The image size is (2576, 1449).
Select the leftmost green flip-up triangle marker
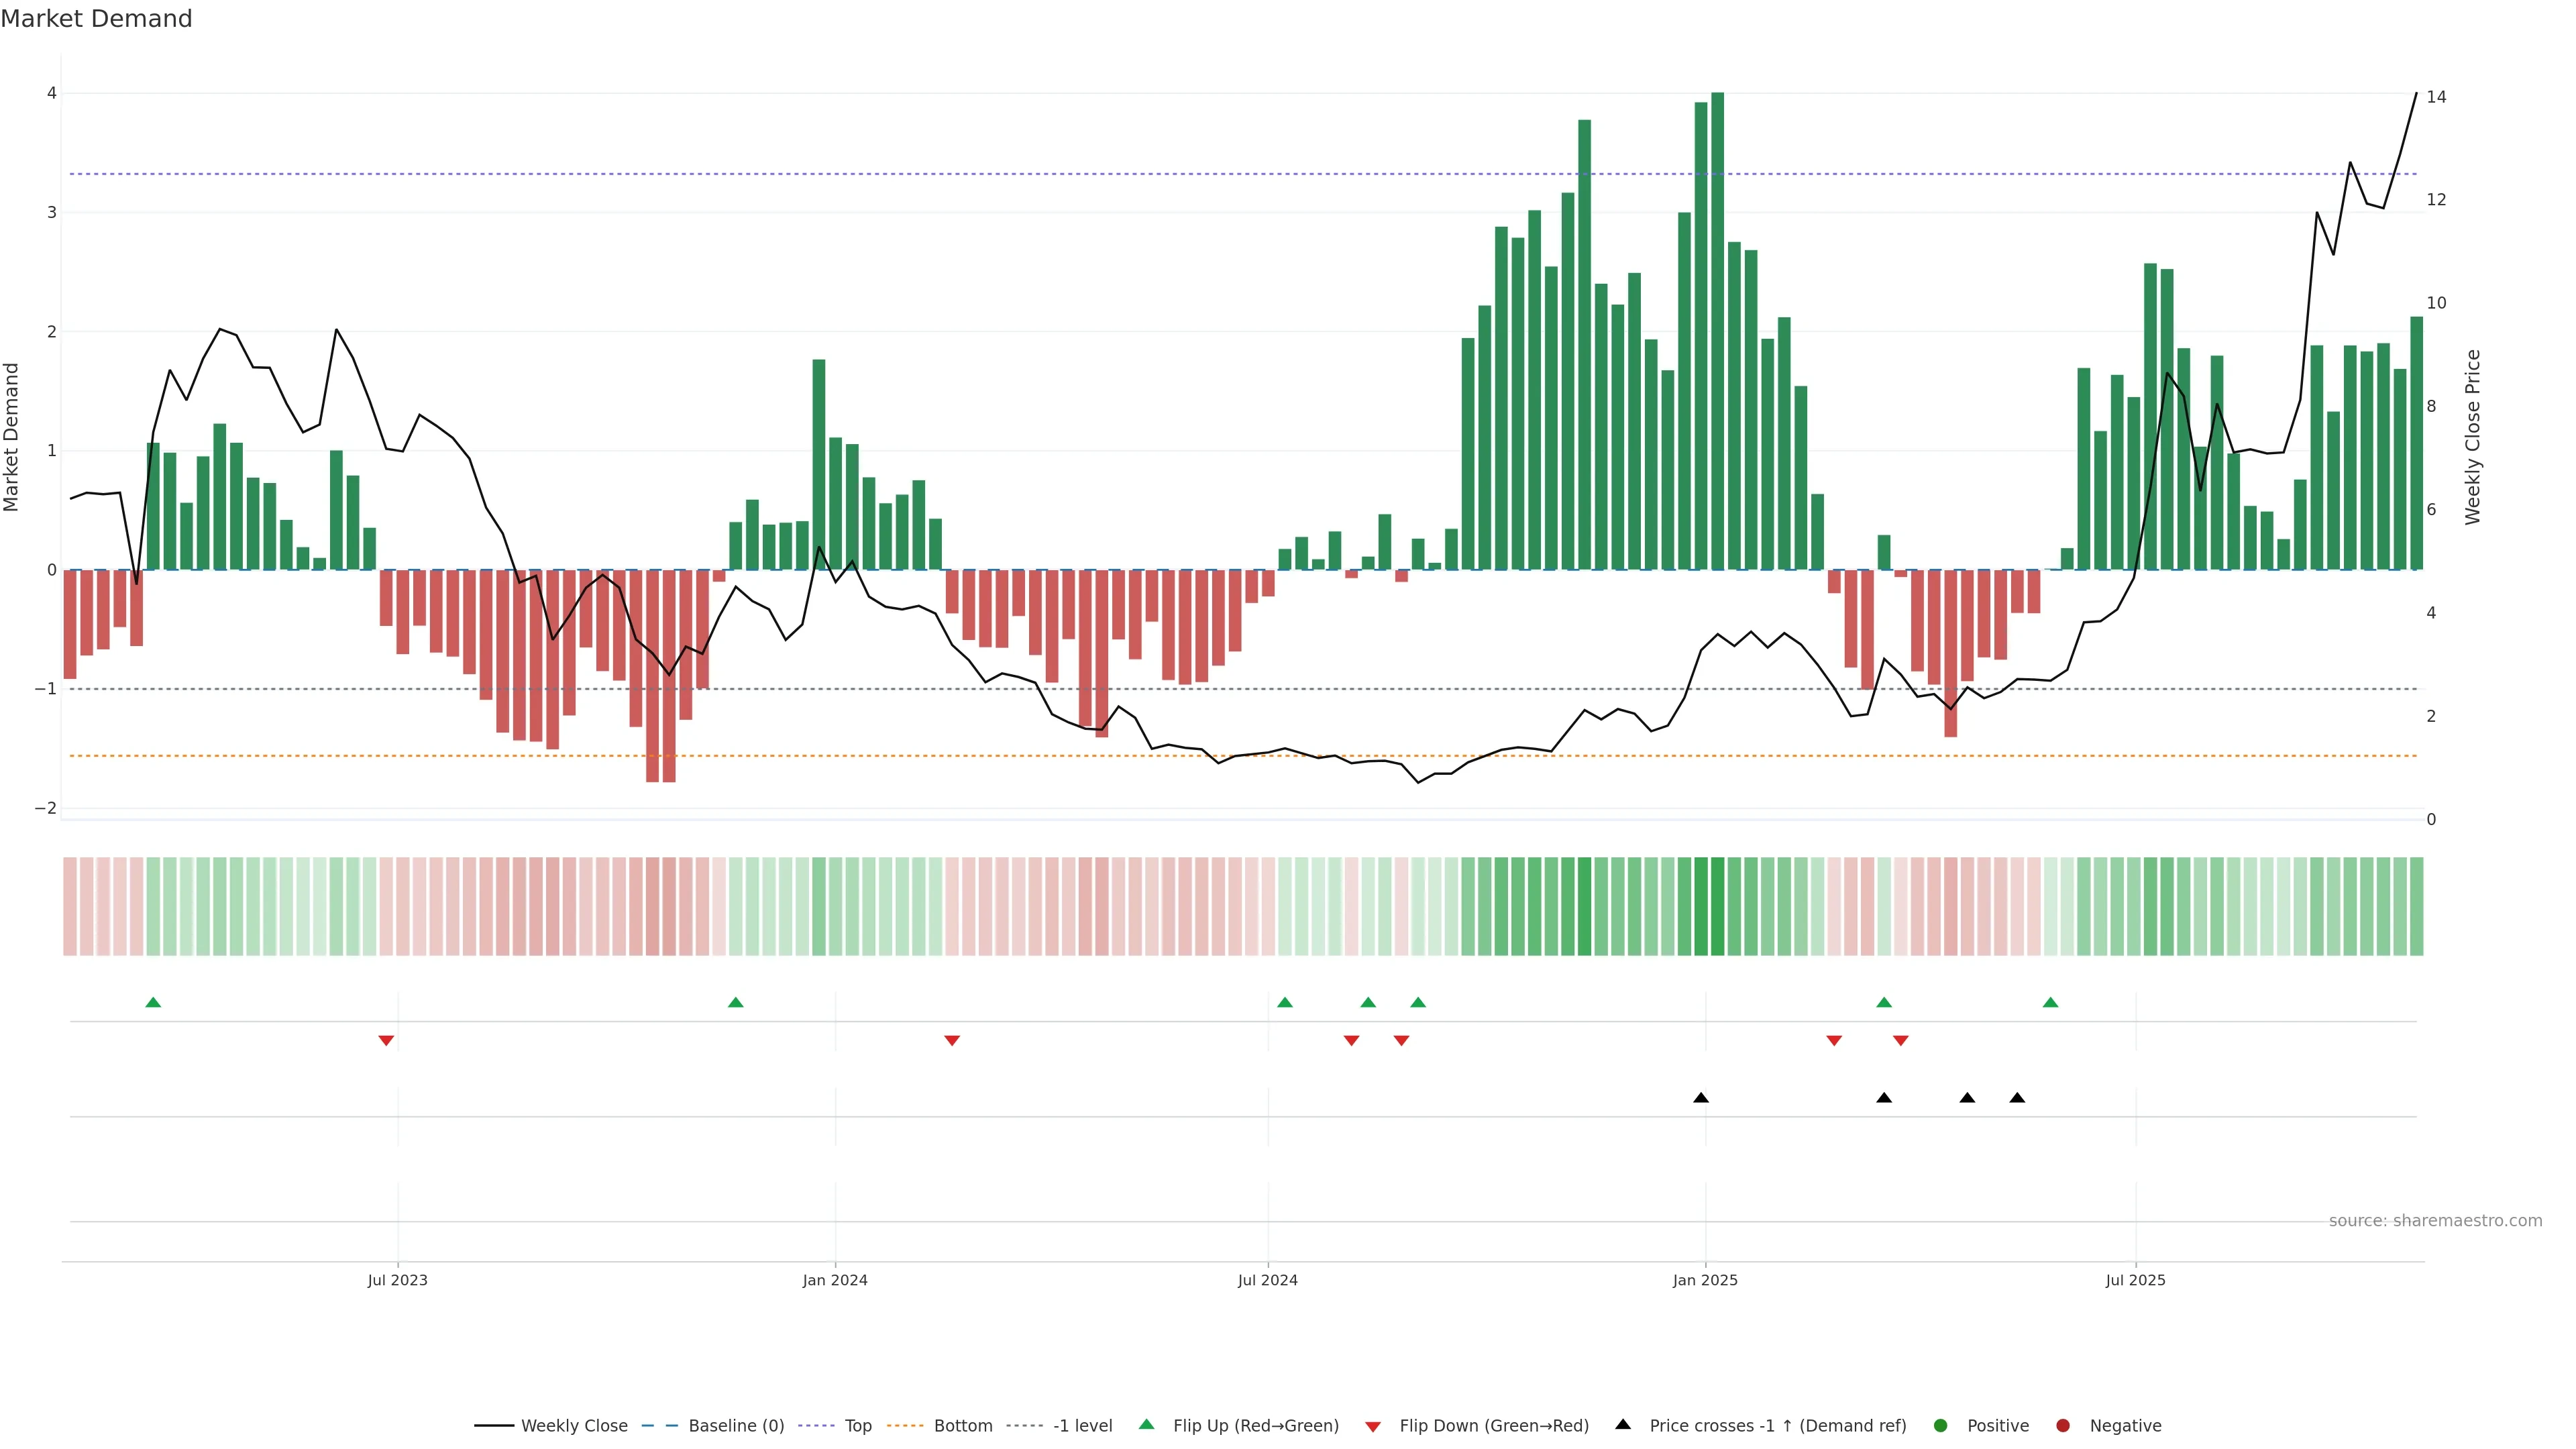[153, 1003]
